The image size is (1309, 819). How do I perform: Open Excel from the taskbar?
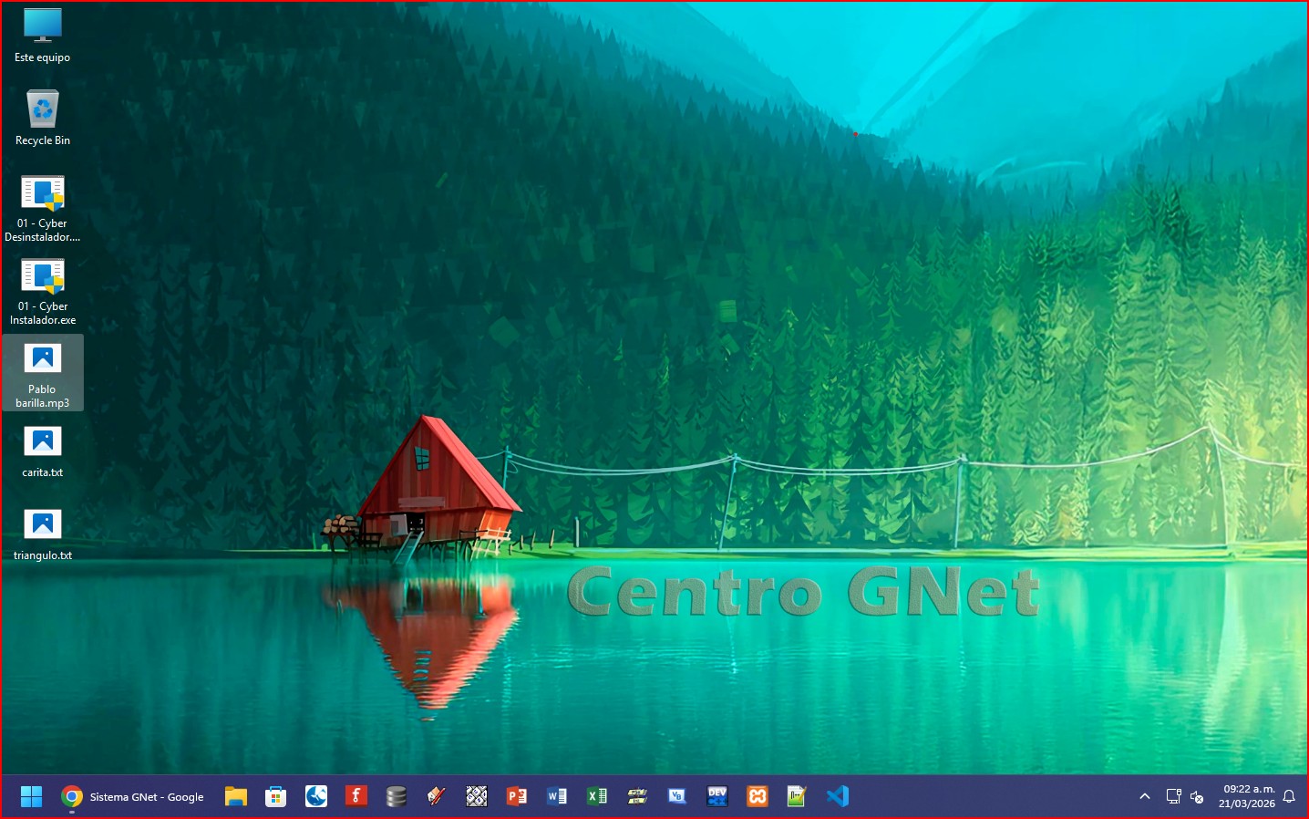(x=597, y=796)
